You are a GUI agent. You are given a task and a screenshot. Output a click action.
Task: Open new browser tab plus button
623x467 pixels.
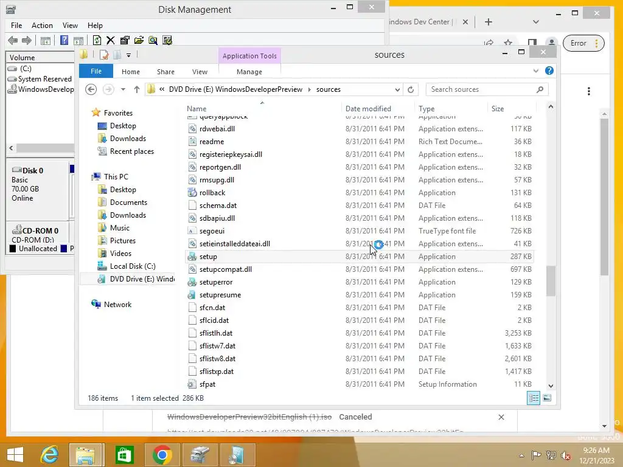(489, 22)
